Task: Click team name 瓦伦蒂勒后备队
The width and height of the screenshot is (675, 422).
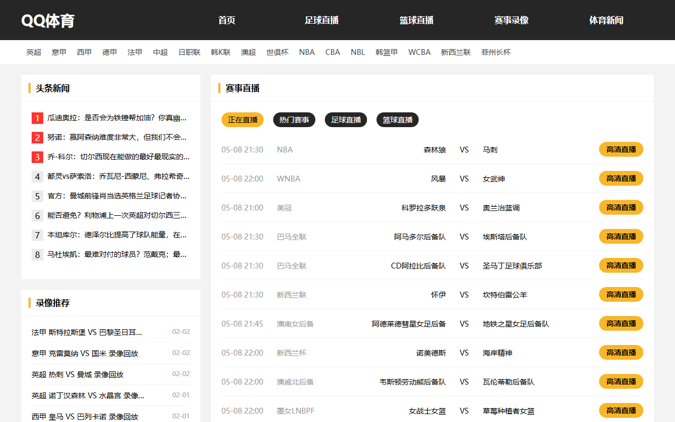Action: pyautogui.click(x=508, y=382)
